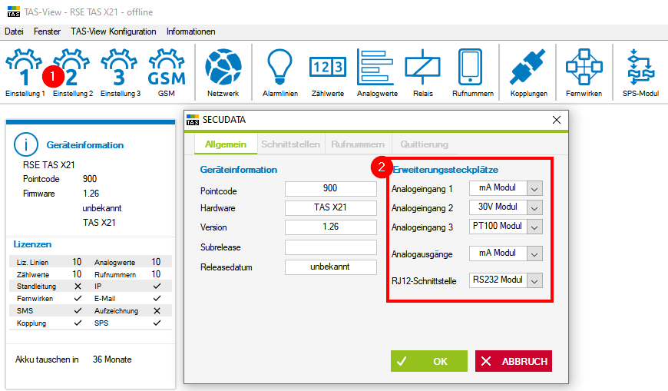Click SPS license checkmark
The image size is (668, 391).
(x=157, y=323)
